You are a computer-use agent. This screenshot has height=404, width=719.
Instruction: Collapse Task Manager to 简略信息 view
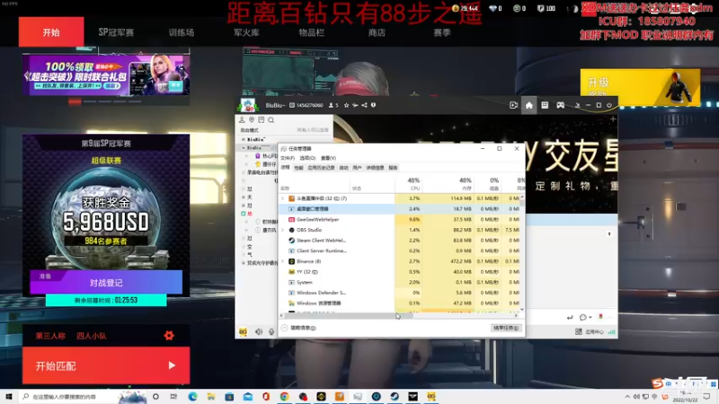coord(299,328)
